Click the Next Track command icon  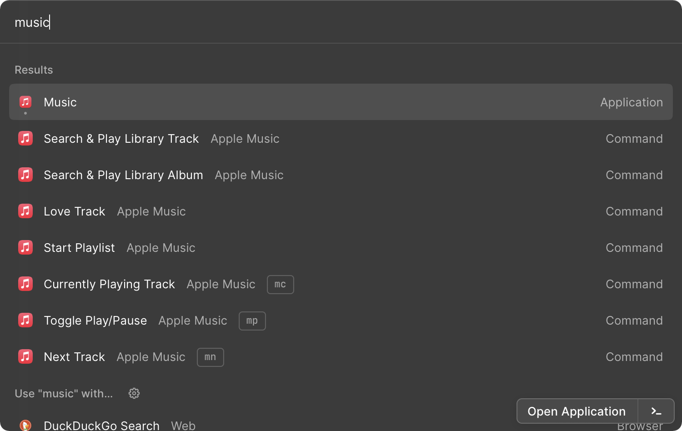25,356
